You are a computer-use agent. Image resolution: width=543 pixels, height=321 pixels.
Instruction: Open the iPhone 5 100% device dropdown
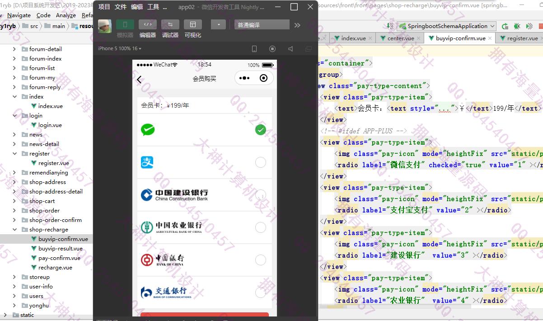click(x=120, y=48)
